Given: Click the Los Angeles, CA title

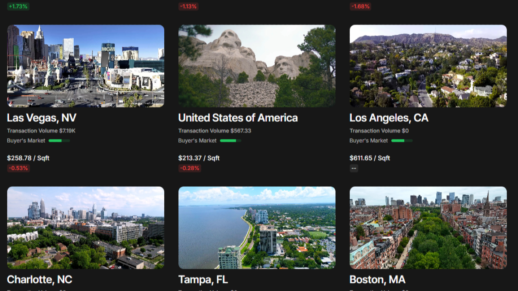Looking at the screenshot, I should (389, 118).
